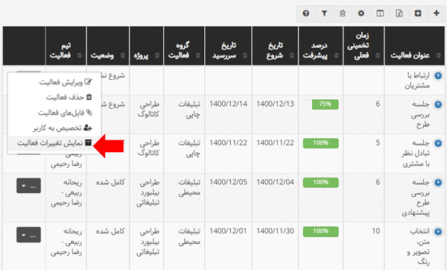Click project طراحی بیلبورد تبلیغاتی dated 1400/12/05
This screenshot has width=447, height=270.
[148, 192]
